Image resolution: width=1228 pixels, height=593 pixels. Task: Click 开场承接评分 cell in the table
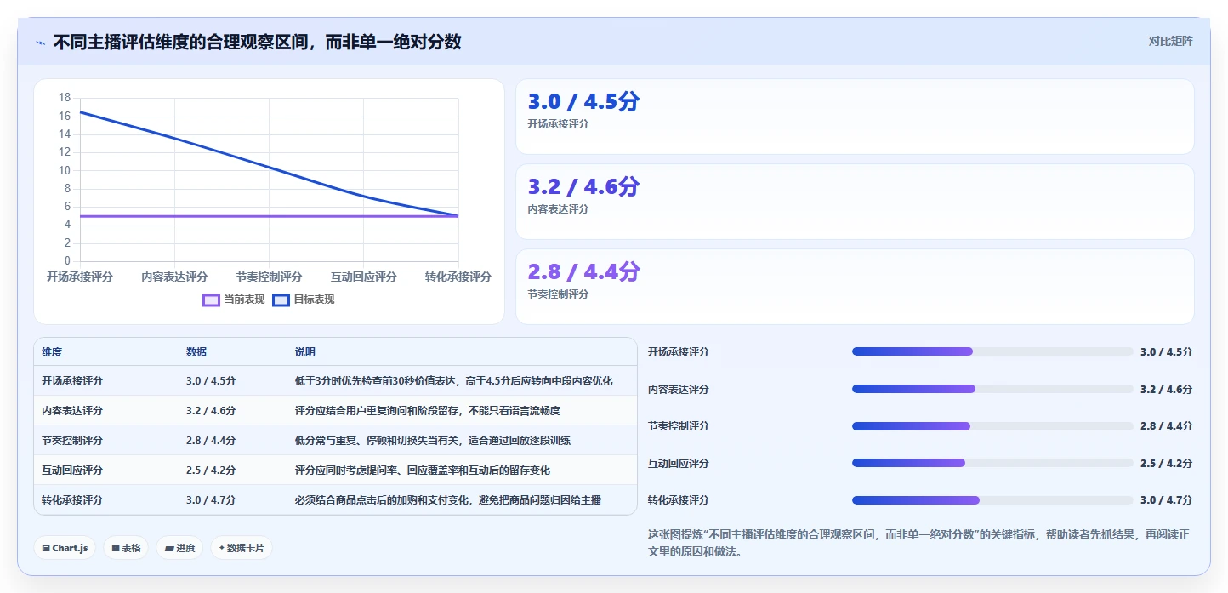72,381
